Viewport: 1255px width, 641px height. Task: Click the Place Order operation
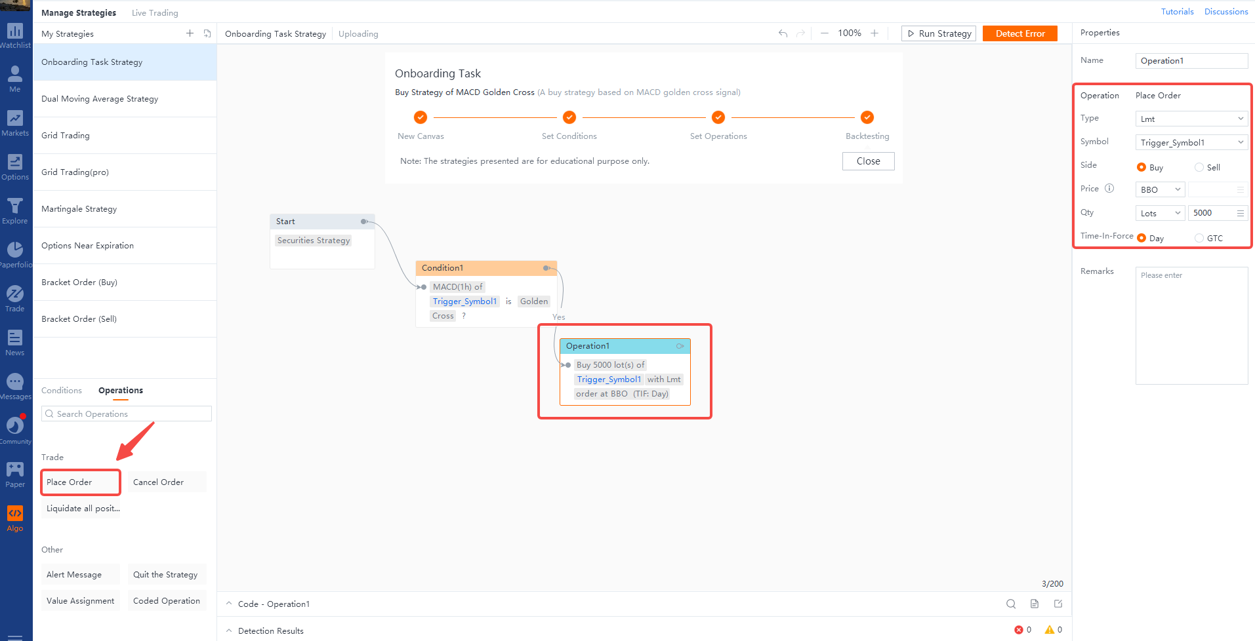click(x=81, y=482)
